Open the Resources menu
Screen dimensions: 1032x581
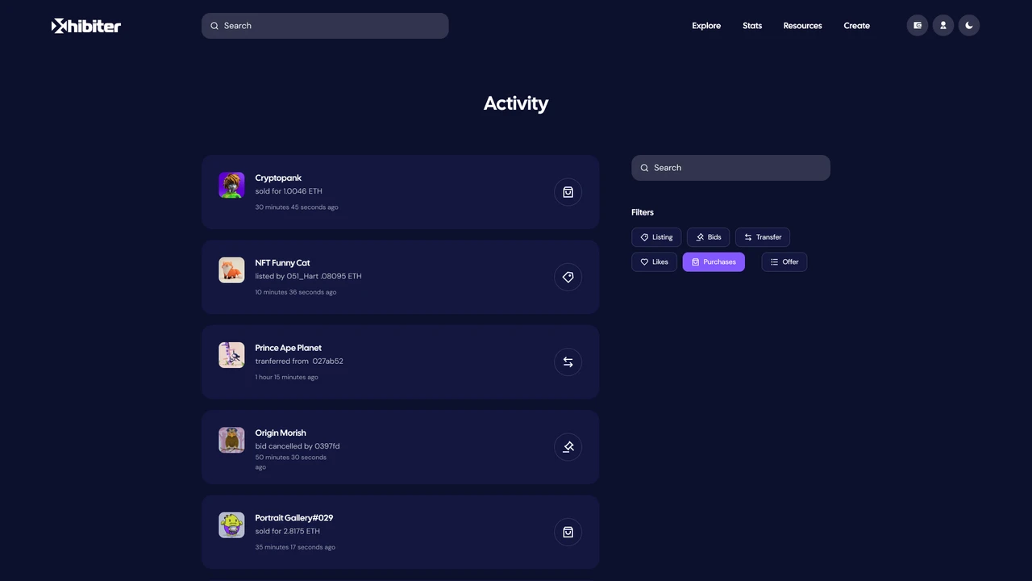pos(803,26)
